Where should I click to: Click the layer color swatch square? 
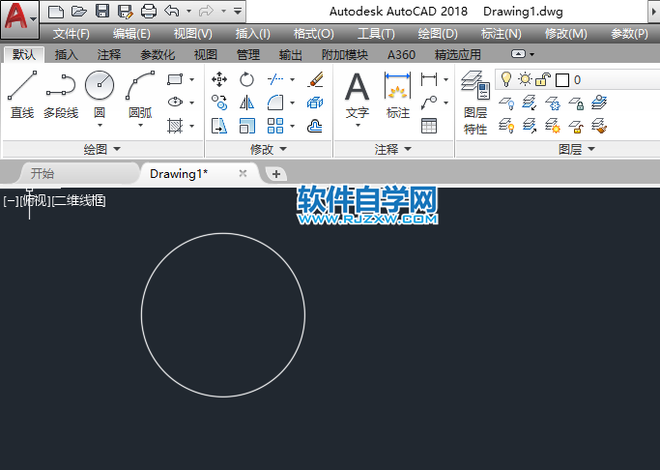click(561, 80)
